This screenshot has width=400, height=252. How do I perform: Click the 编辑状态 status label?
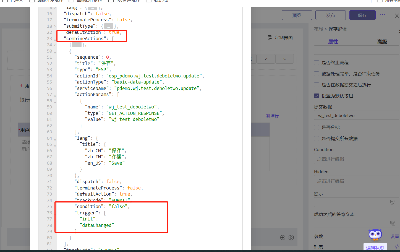375,248
